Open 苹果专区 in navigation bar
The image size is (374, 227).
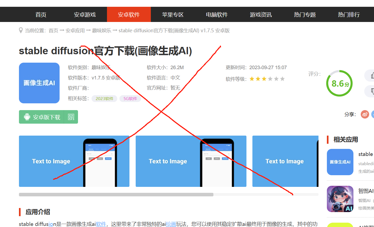point(173,15)
